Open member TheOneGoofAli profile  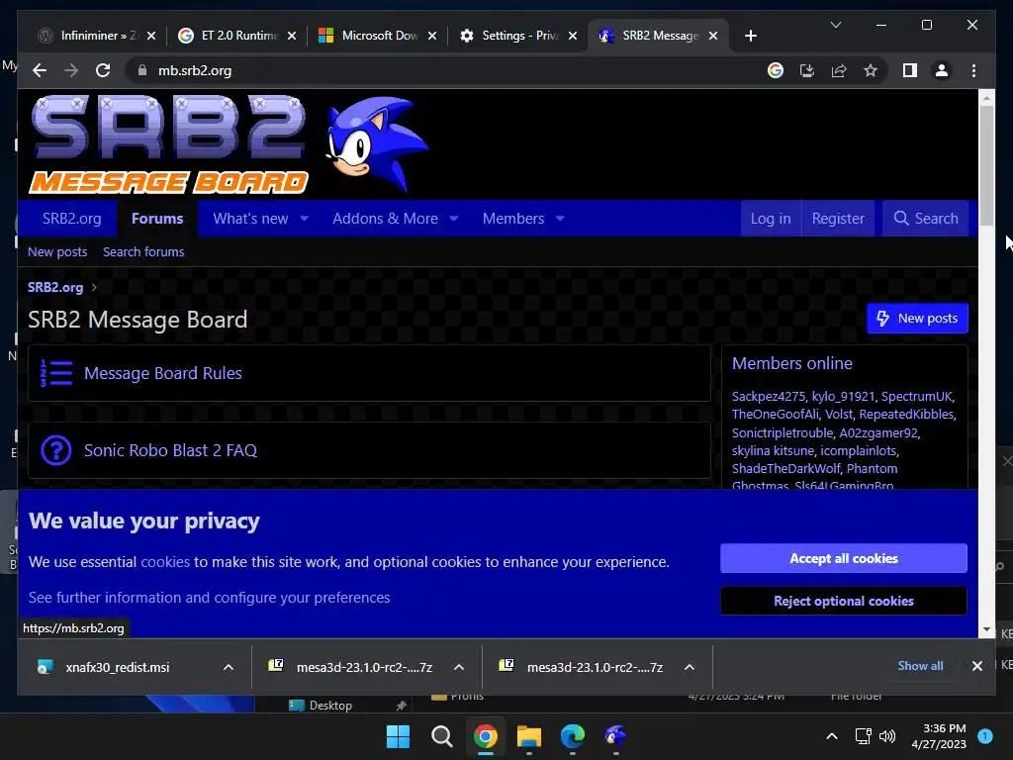tap(776, 415)
